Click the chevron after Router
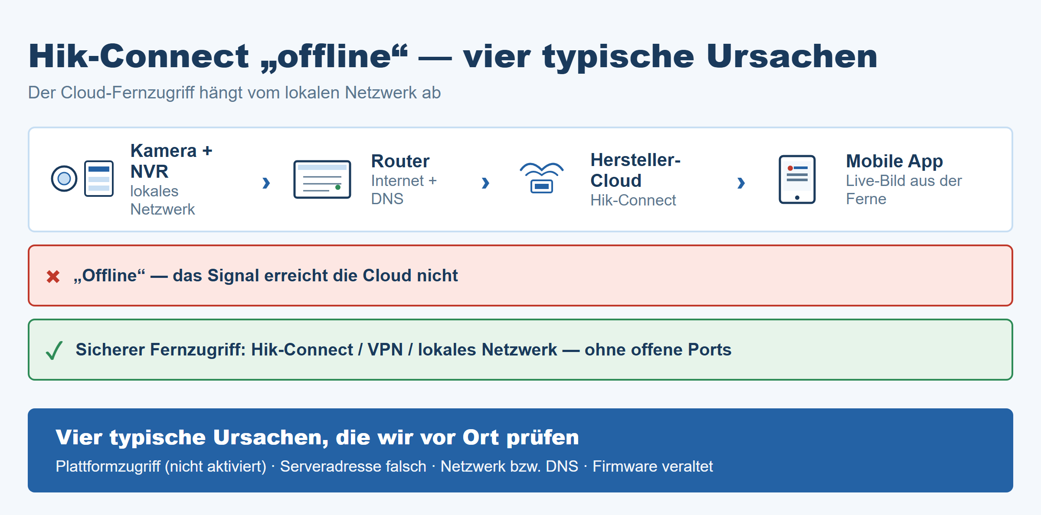 pos(485,183)
